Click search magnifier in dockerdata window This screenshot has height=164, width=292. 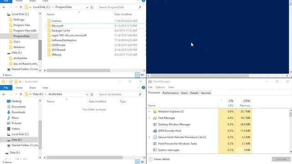(x=140, y=94)
